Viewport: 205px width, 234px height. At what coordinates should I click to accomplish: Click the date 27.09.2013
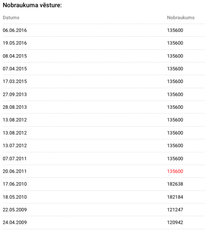15,94
